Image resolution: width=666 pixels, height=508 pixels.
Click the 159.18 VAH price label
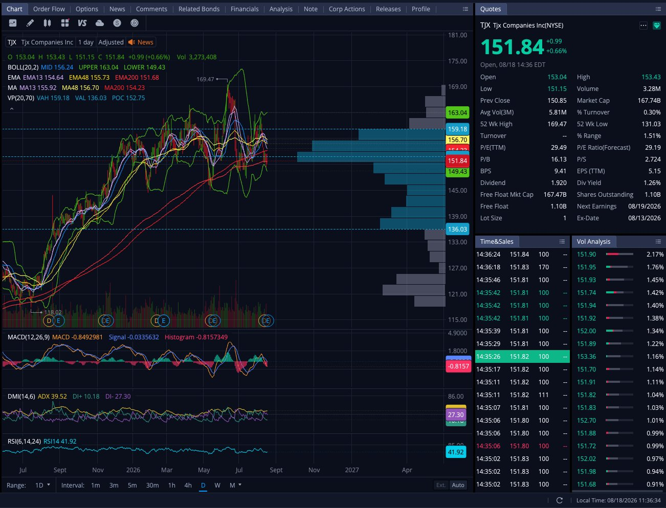pyautogui.click(x=457, y=129)
